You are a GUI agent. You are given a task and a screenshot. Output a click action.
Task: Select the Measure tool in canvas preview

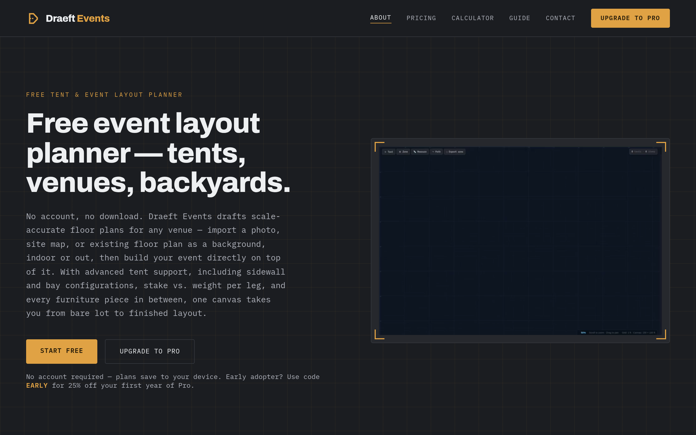tap(420, 152)
